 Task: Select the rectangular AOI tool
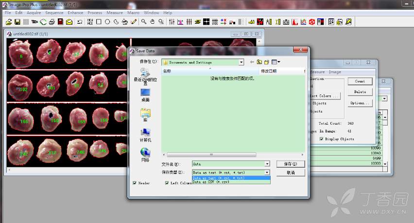pos(99,22)
